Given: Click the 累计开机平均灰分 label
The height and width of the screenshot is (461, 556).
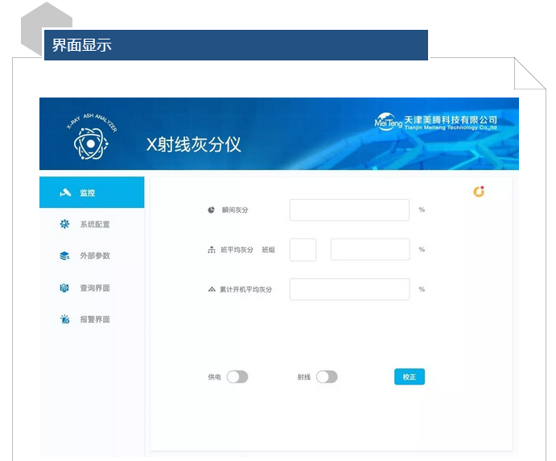Looking at the screenshot, I should [245, 289].
